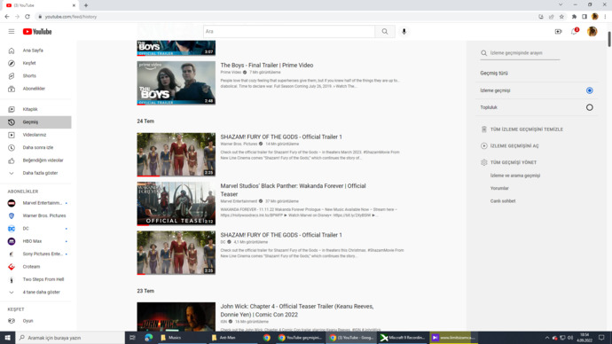Screen dimensions: 612x344
Task: Open Canlı sohbet link
Action: (503, 201)
